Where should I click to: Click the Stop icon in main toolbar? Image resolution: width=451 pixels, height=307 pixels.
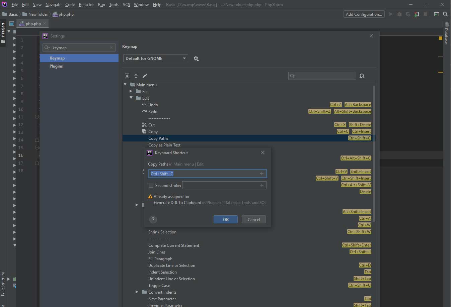(425, 14)
